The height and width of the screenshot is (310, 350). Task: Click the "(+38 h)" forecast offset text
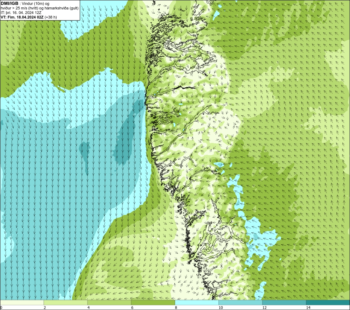click(x=51, y=17)
